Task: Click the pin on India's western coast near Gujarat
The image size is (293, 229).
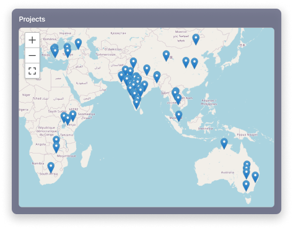Action: coord(121,77)
